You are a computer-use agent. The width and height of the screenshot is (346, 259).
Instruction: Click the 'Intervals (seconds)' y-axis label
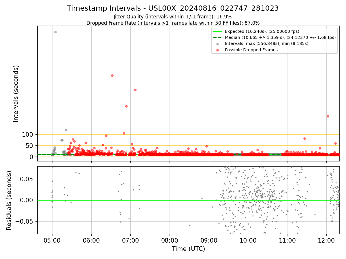16,94
